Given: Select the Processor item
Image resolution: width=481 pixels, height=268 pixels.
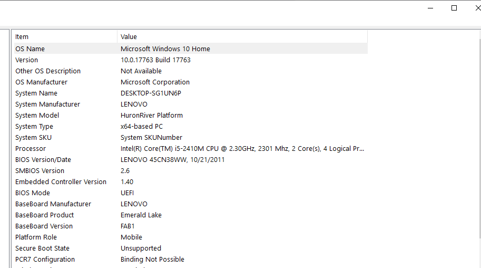Looking at the screenshot, I should coord(31,148).
